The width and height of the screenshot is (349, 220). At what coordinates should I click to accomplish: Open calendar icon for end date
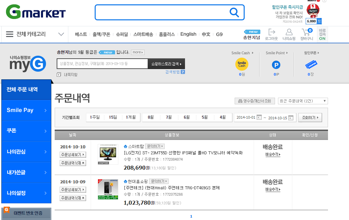point(291,117)
